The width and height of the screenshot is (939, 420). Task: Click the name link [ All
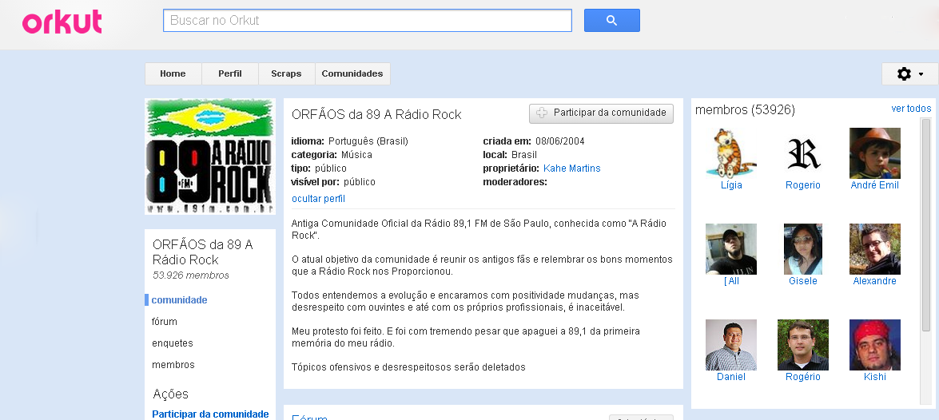click(x=731, y=280)
